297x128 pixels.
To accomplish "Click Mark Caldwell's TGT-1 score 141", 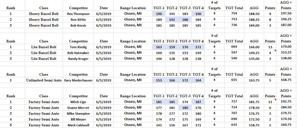I will pos(159,125).
